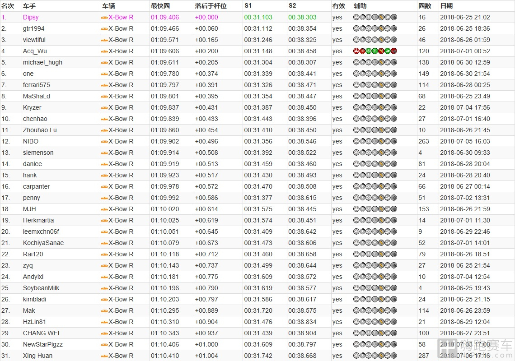Select driver name siemenson

38,153
